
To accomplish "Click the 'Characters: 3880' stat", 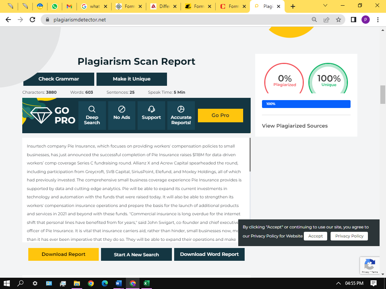I will tap(39, 93).
